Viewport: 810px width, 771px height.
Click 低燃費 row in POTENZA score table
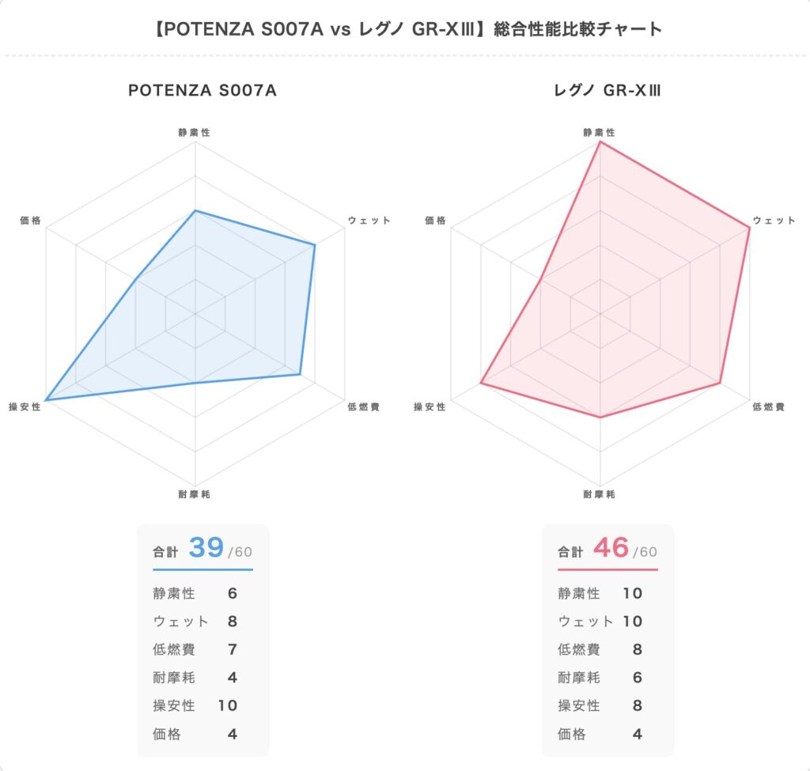pyautogui.click(x=195, y=649)
